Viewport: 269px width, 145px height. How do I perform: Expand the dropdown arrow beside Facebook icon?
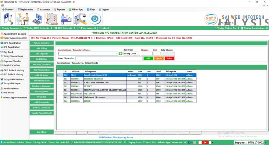pos(192,143)
